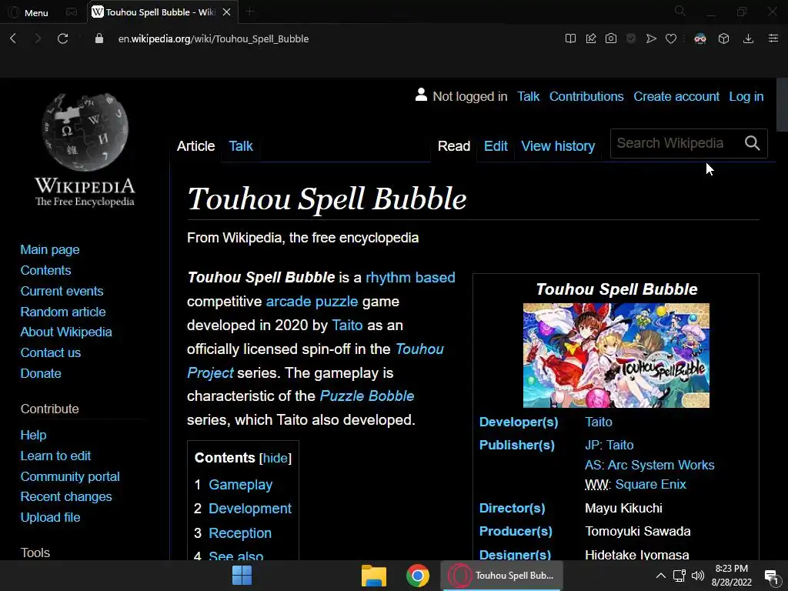The width and height of the screenshot is (788, 591).
Task: Select the Read tab
Action: (x=454, y=146)
